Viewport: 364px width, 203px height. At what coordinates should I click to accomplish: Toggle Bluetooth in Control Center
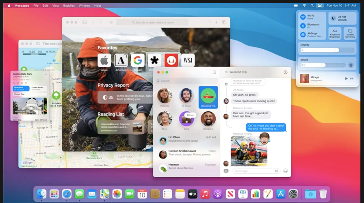click(303, 26)
